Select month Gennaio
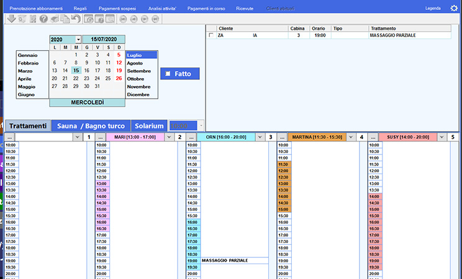Screen dimensions: 462x279 click(28, 55)
